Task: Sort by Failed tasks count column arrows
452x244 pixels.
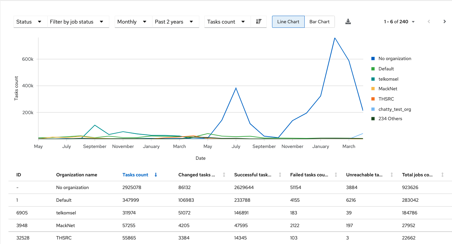Action: pos(336,175)
